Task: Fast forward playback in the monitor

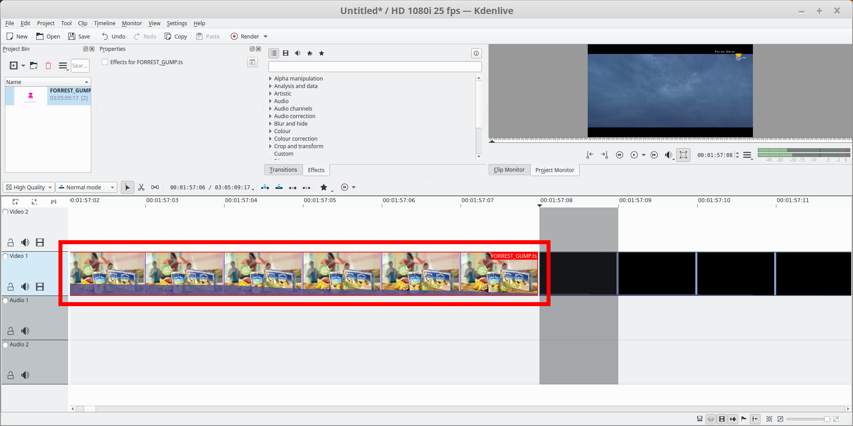Action: pos(654,155)
